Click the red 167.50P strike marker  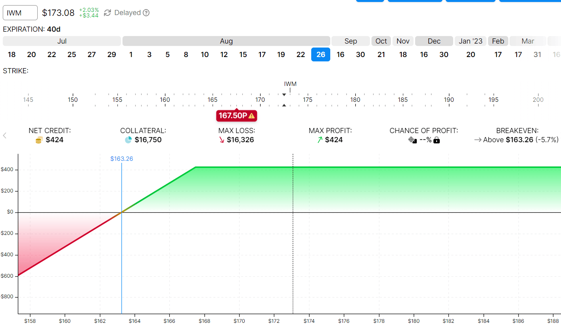coord(237,116)
